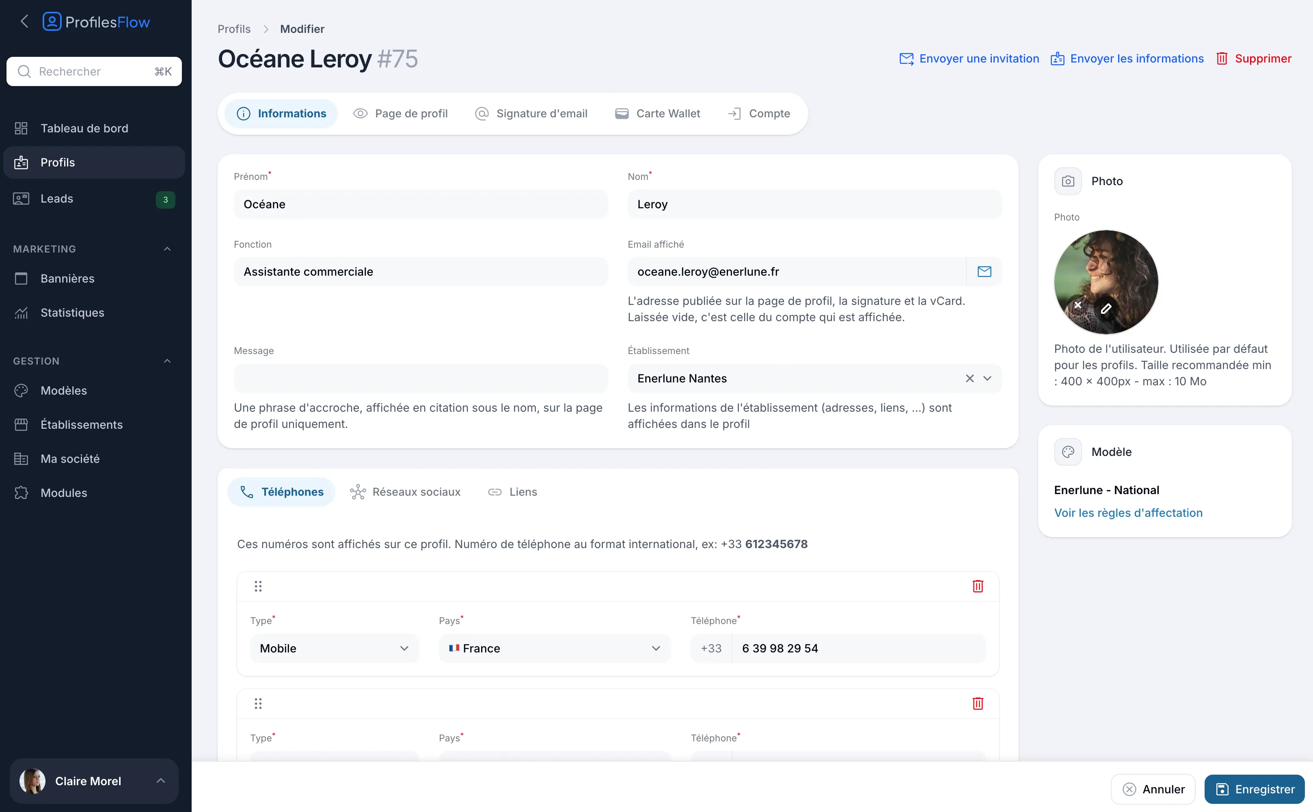Grab the drag handle of the second phone row

[x=258, y=704]
